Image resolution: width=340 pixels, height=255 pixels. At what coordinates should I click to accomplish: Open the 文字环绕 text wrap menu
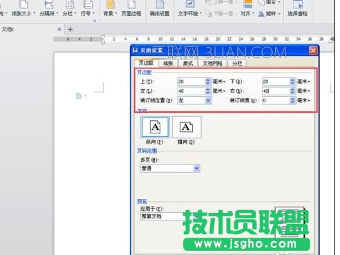point(190,9)
